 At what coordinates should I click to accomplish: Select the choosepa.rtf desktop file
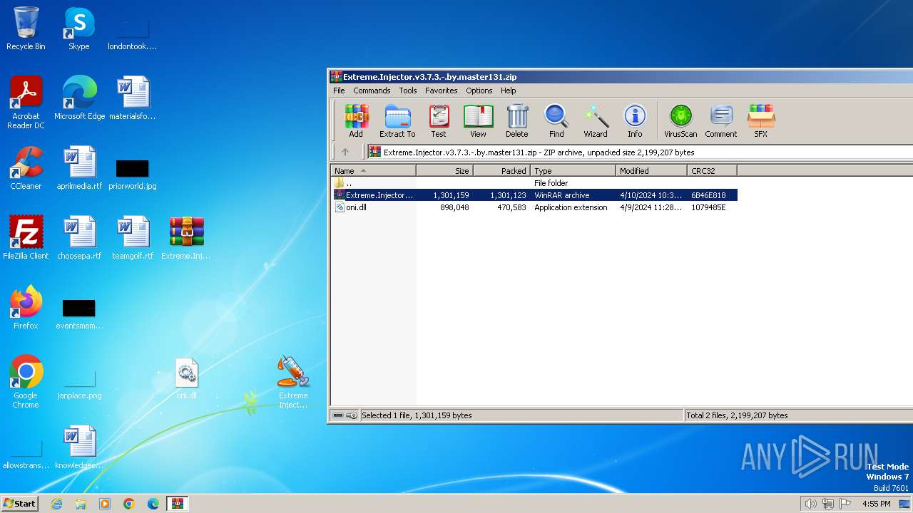click(79, 238)
